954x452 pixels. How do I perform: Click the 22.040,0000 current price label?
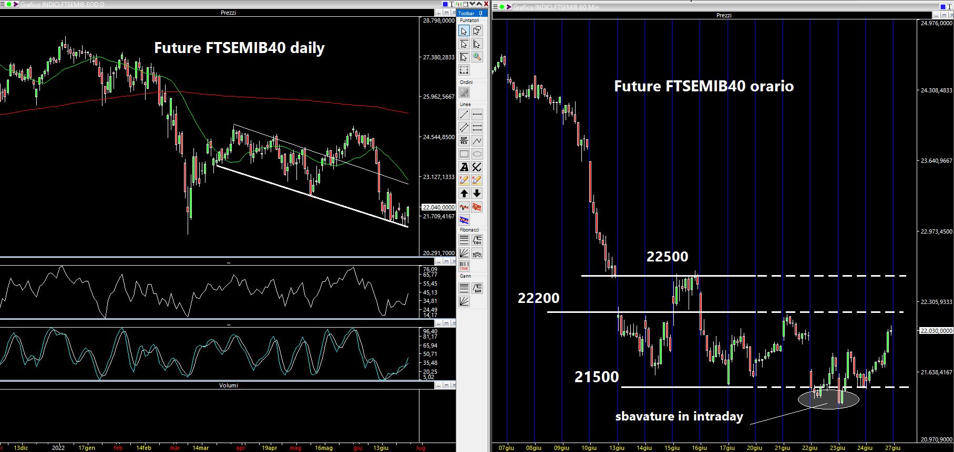(438, 207)
